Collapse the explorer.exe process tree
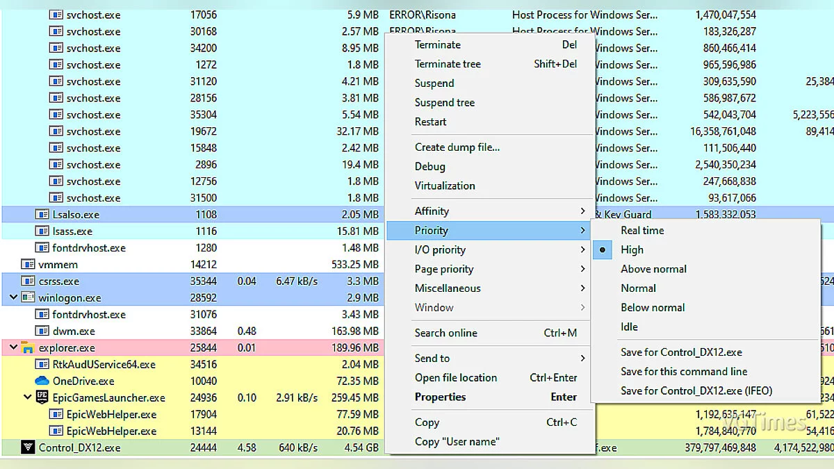The width and height of the screenshot is (834, 469). tap(13, 347)
